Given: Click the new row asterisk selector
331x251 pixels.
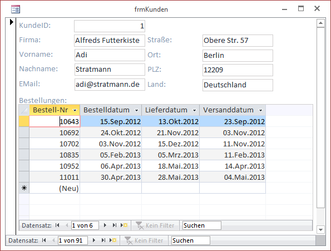Looking at the screenshot, I should [24, 188].
